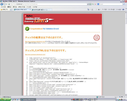127x101 pixels.
Task: Close the Another HTML-lint 5 tab
Action: tap(30, 10)
